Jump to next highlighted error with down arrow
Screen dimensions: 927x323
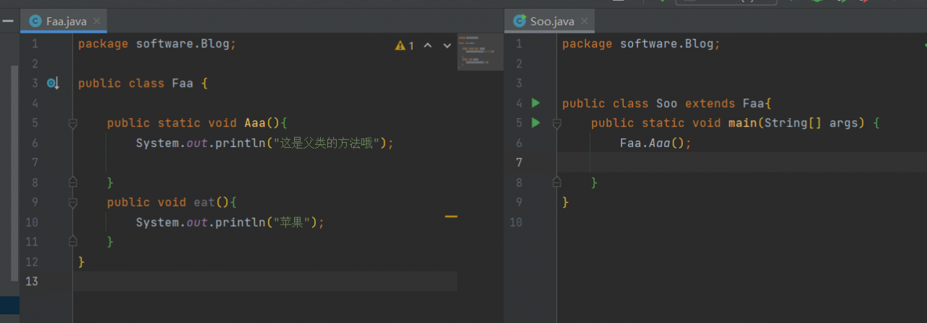pyautogui.click(x=447, y=46)
